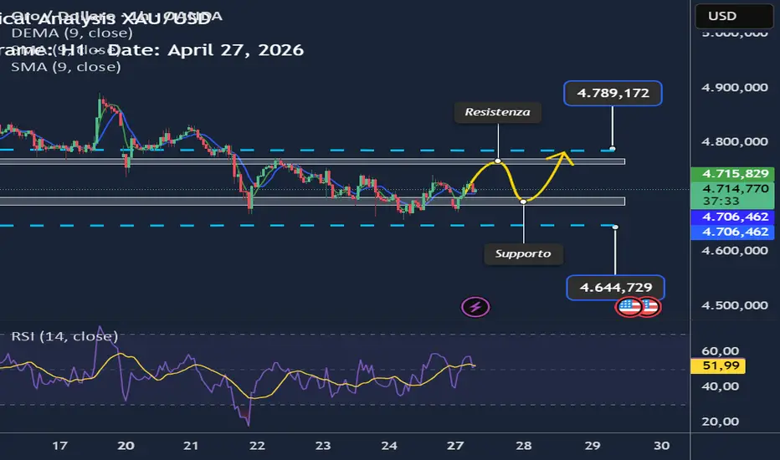780x460 pixels.
Task: Click the 60,00 RSI axis level
Action: click(x=720, y=351)
